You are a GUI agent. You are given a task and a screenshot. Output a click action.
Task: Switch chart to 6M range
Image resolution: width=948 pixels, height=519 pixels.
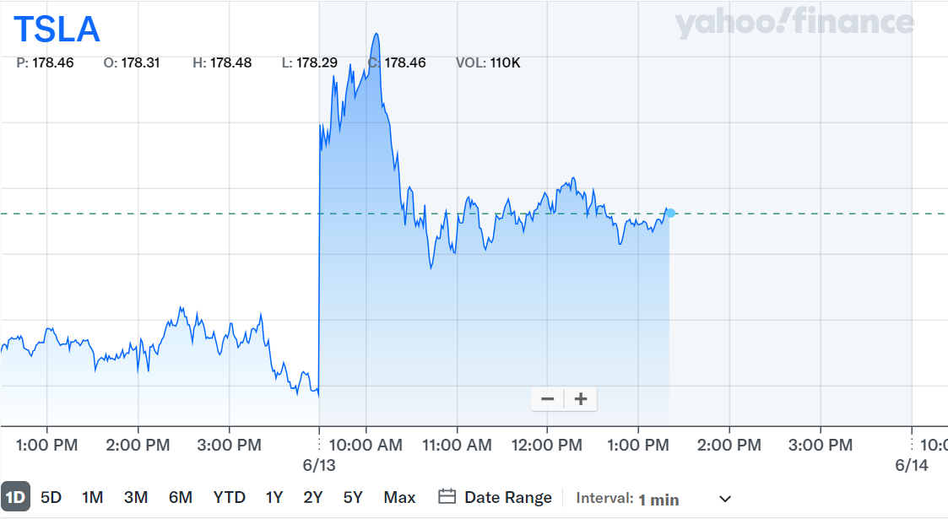tap(180, 497)
